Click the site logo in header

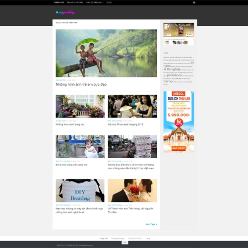[x=65, y=12]
